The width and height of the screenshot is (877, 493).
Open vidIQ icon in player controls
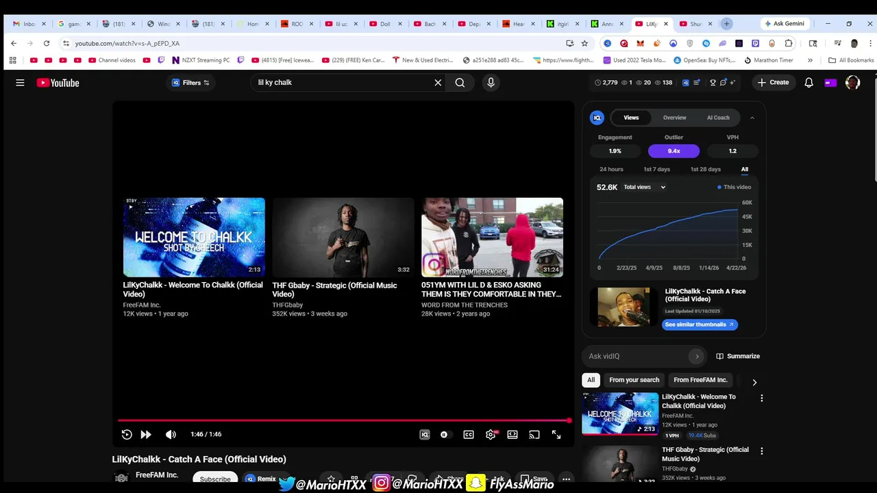[x=425, y=434]
